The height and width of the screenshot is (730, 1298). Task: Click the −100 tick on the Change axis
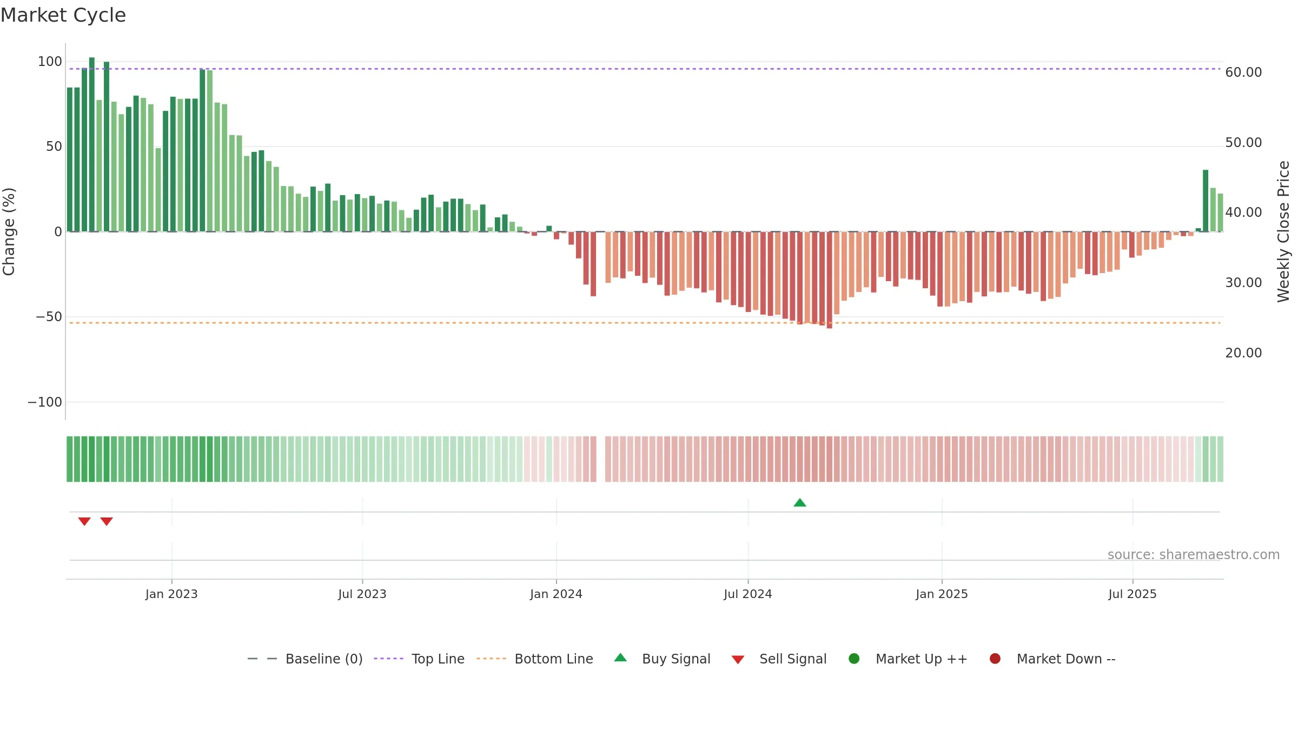coord(45,402)
